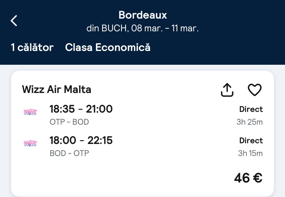Change the "Clasa Economică" cabin class

[x=108, y=47]
